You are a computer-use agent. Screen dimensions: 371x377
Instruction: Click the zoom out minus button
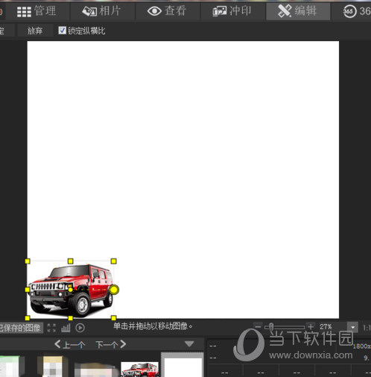(259, 326)
